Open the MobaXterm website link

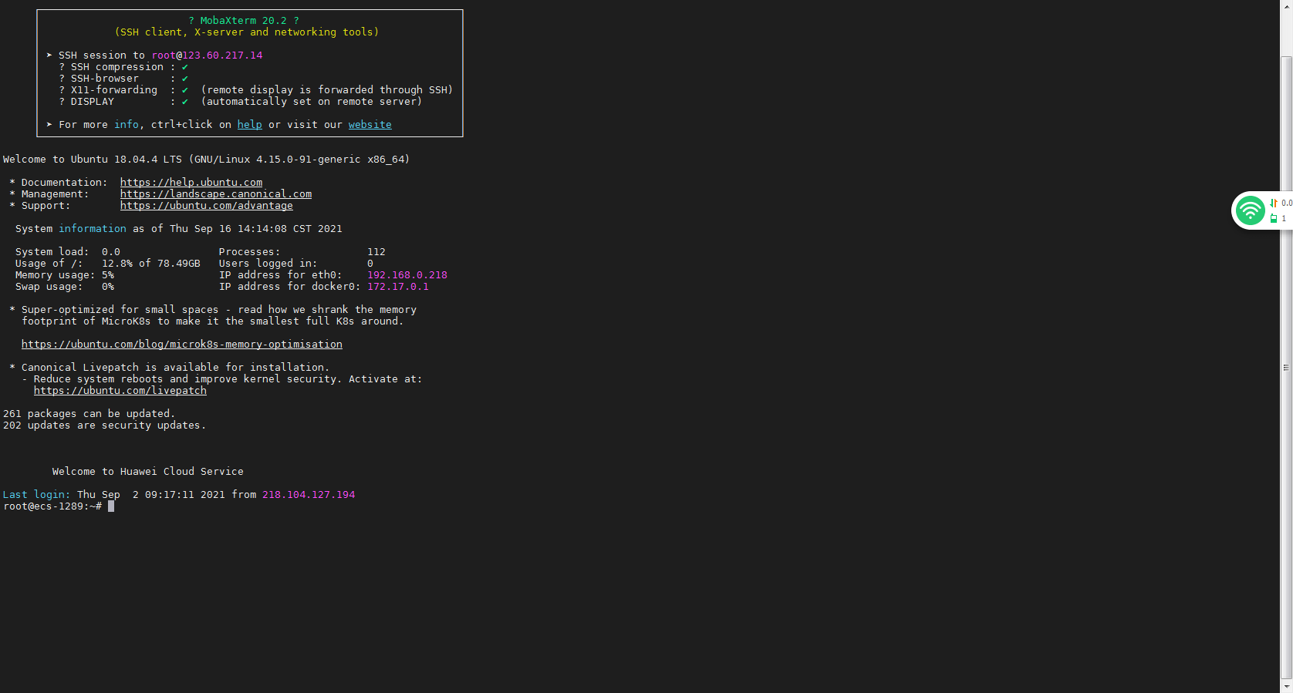[x=370, y=125]
